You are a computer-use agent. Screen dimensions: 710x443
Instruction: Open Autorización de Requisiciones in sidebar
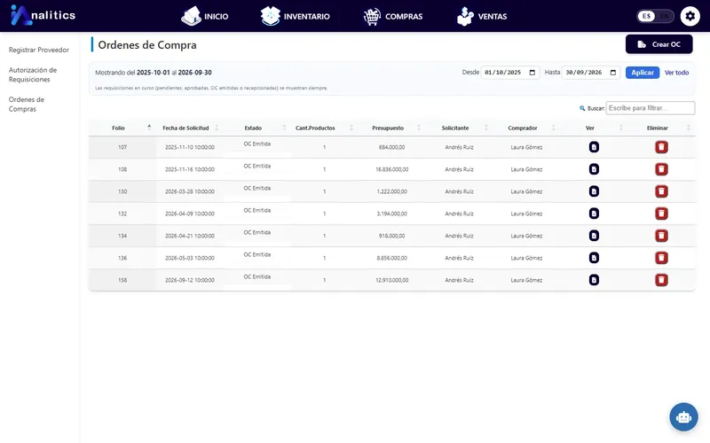point(33,74)
